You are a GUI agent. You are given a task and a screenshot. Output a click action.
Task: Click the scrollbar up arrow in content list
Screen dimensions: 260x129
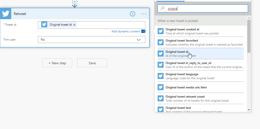(x=249, y=18)
